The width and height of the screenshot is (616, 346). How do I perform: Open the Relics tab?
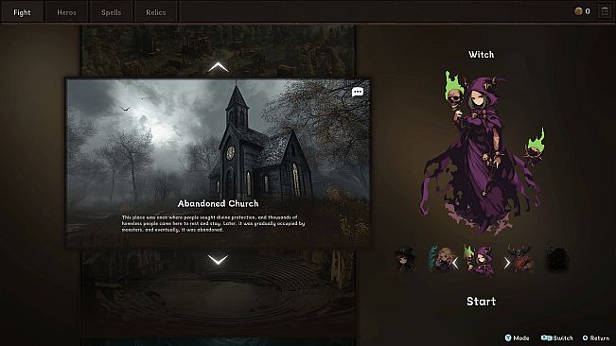pyautogui.click(x=156, y=12)
